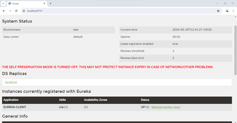
Task: Click the DS Replicas heading
Action: coord(14,74)
